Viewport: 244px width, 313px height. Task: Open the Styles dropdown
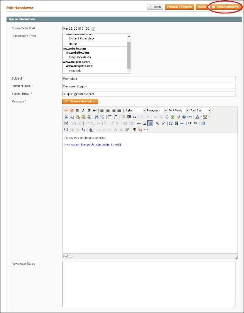135,111
